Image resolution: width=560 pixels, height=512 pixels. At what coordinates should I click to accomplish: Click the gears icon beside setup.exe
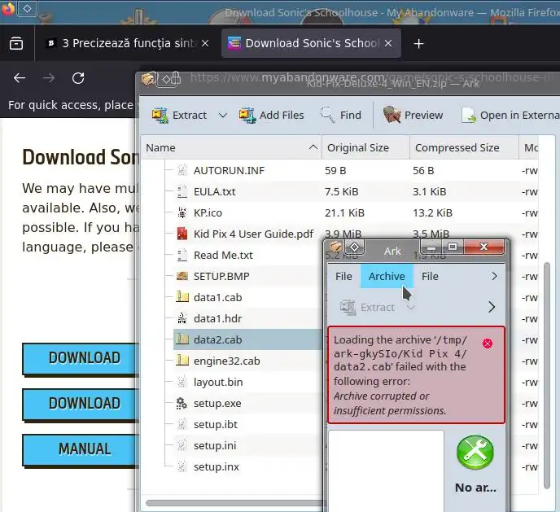click(182, 403)
